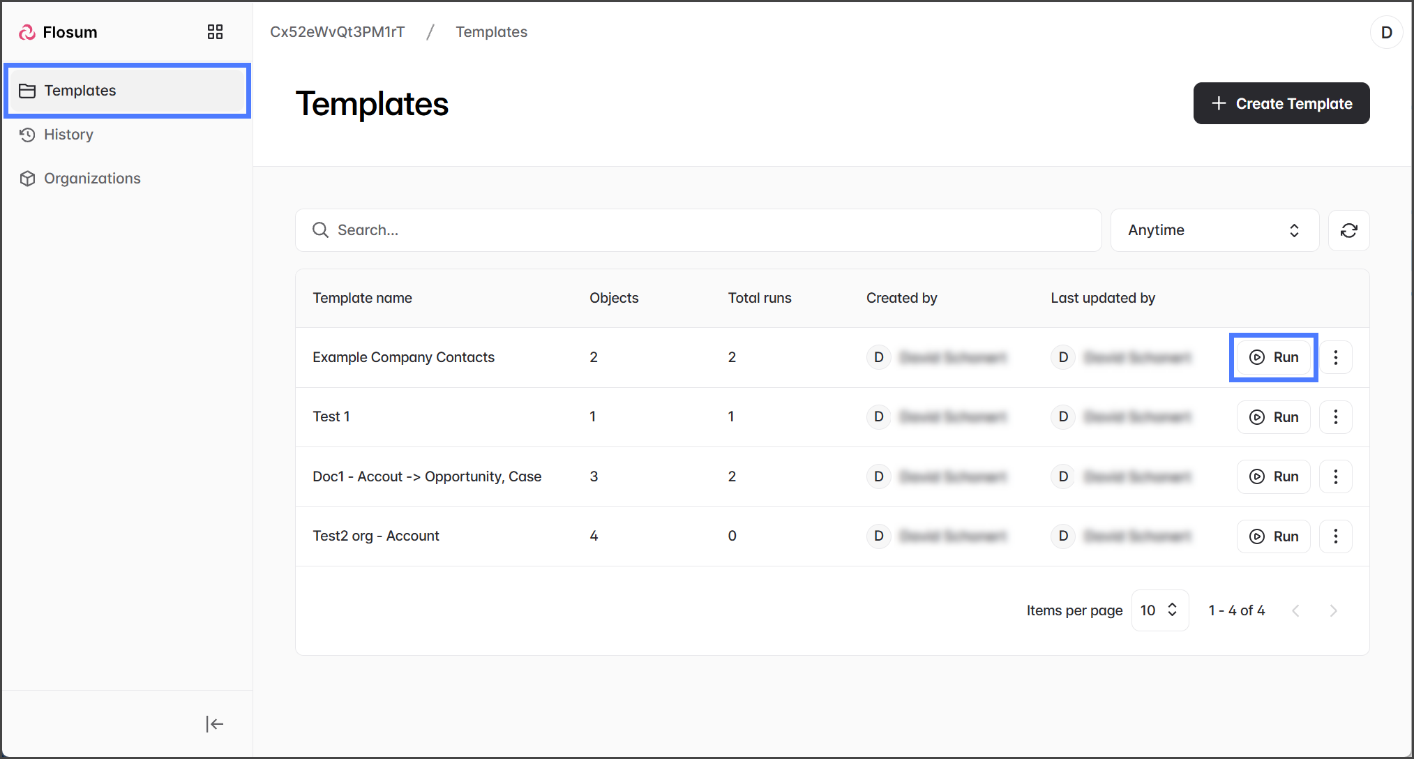The height and width of the screenshot is (759, 1414).
Task: Open kebab menu for Doc1 Account template
Action: (1335, 476)
